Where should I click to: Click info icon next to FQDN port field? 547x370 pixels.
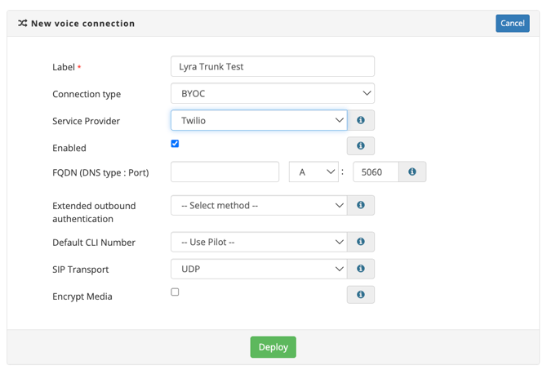412,172
